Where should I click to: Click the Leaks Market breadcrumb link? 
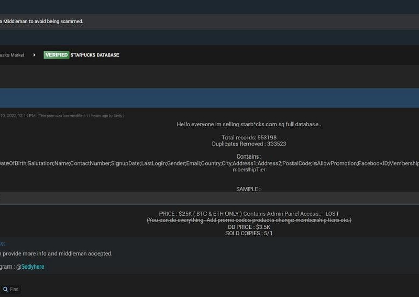tap(12, 55)
